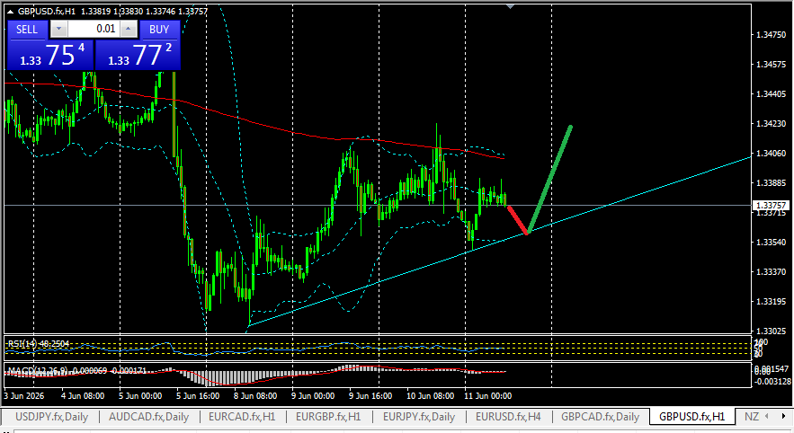The width and height of the screenshot is (794, 433).
Task: Switch to AUDCAD.fx,Daily chart tab
Action: pos(149,417)
